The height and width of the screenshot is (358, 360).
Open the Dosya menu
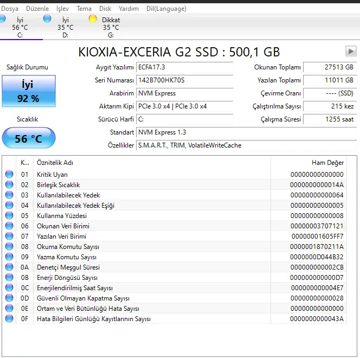tap(10, 9)
